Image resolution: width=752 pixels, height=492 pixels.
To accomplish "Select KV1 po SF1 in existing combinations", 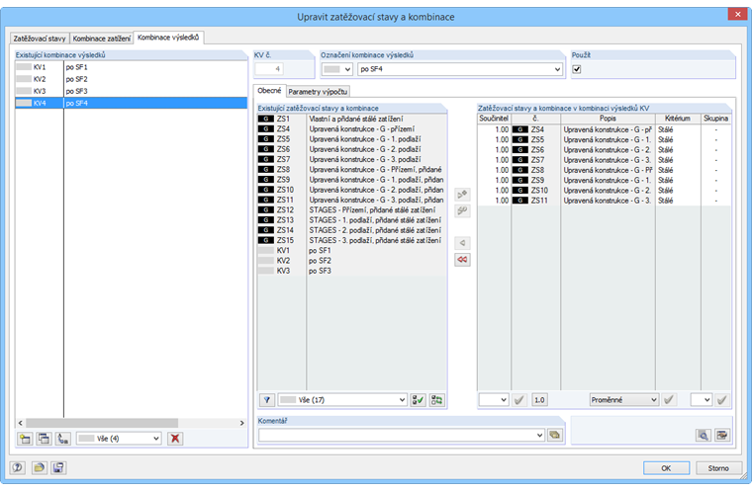I will click(131, 67).
